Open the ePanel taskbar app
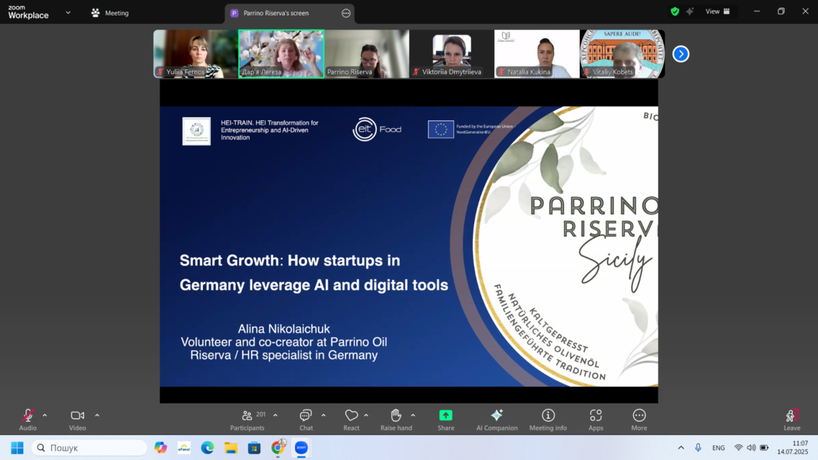818x460 pixels. coord(184,448)
